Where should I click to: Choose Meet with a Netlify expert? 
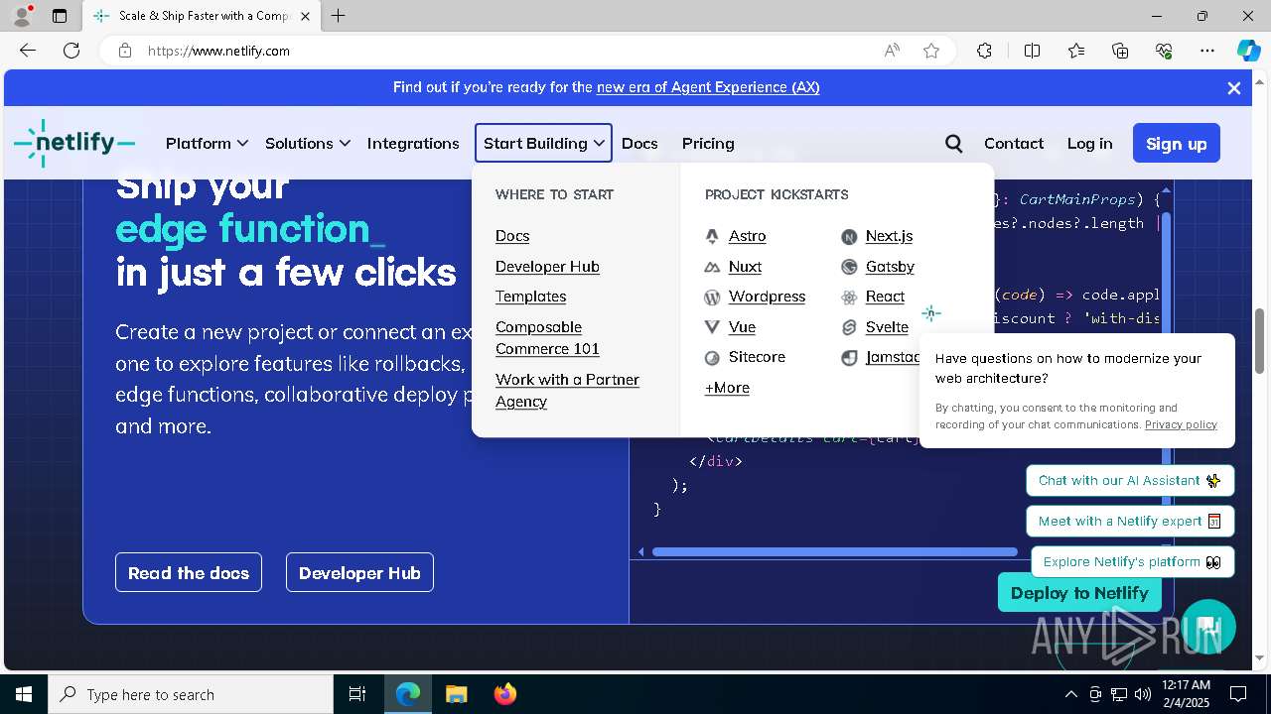[1130, 522]
